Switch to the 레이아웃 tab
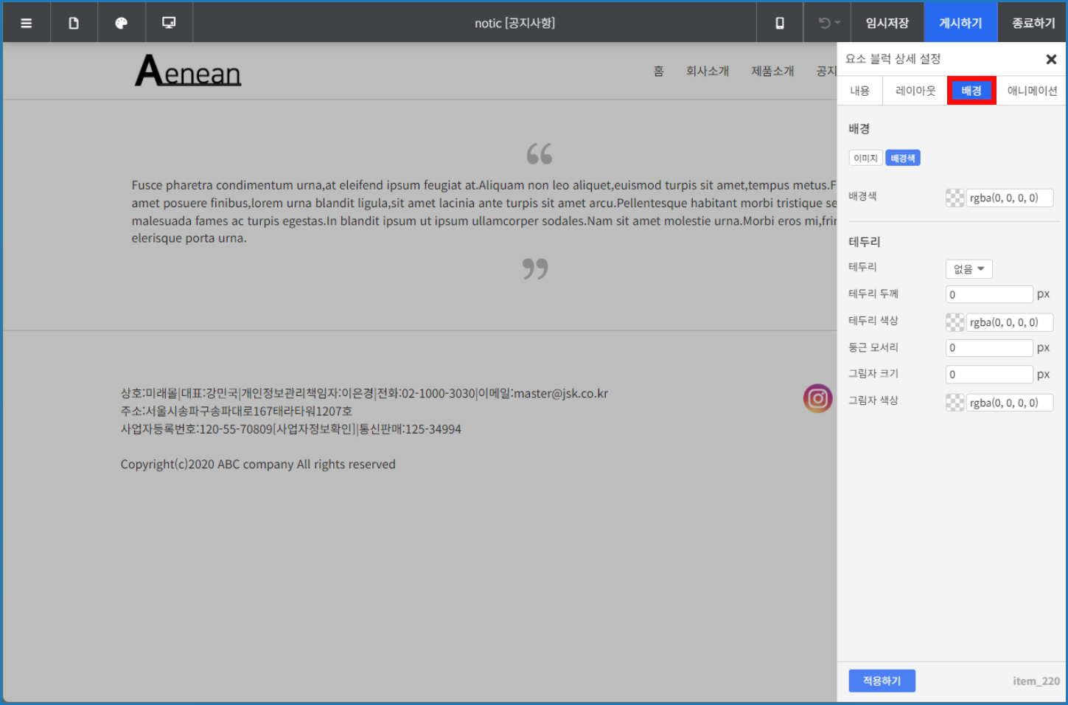Viewport: 1068px width, 705px height. [x=915, y=91]
